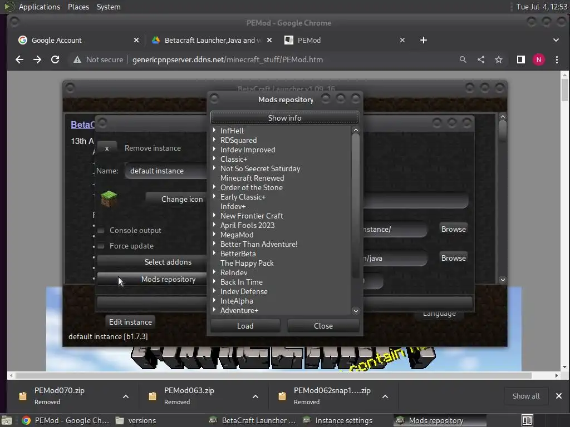Expand the Infdev Improved entry
570x427 pixels.
214,149
